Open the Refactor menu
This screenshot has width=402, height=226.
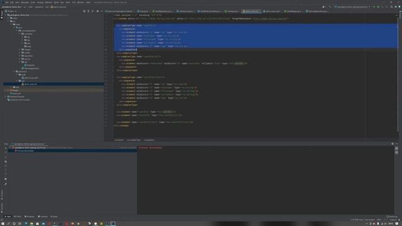coord(48,3)
